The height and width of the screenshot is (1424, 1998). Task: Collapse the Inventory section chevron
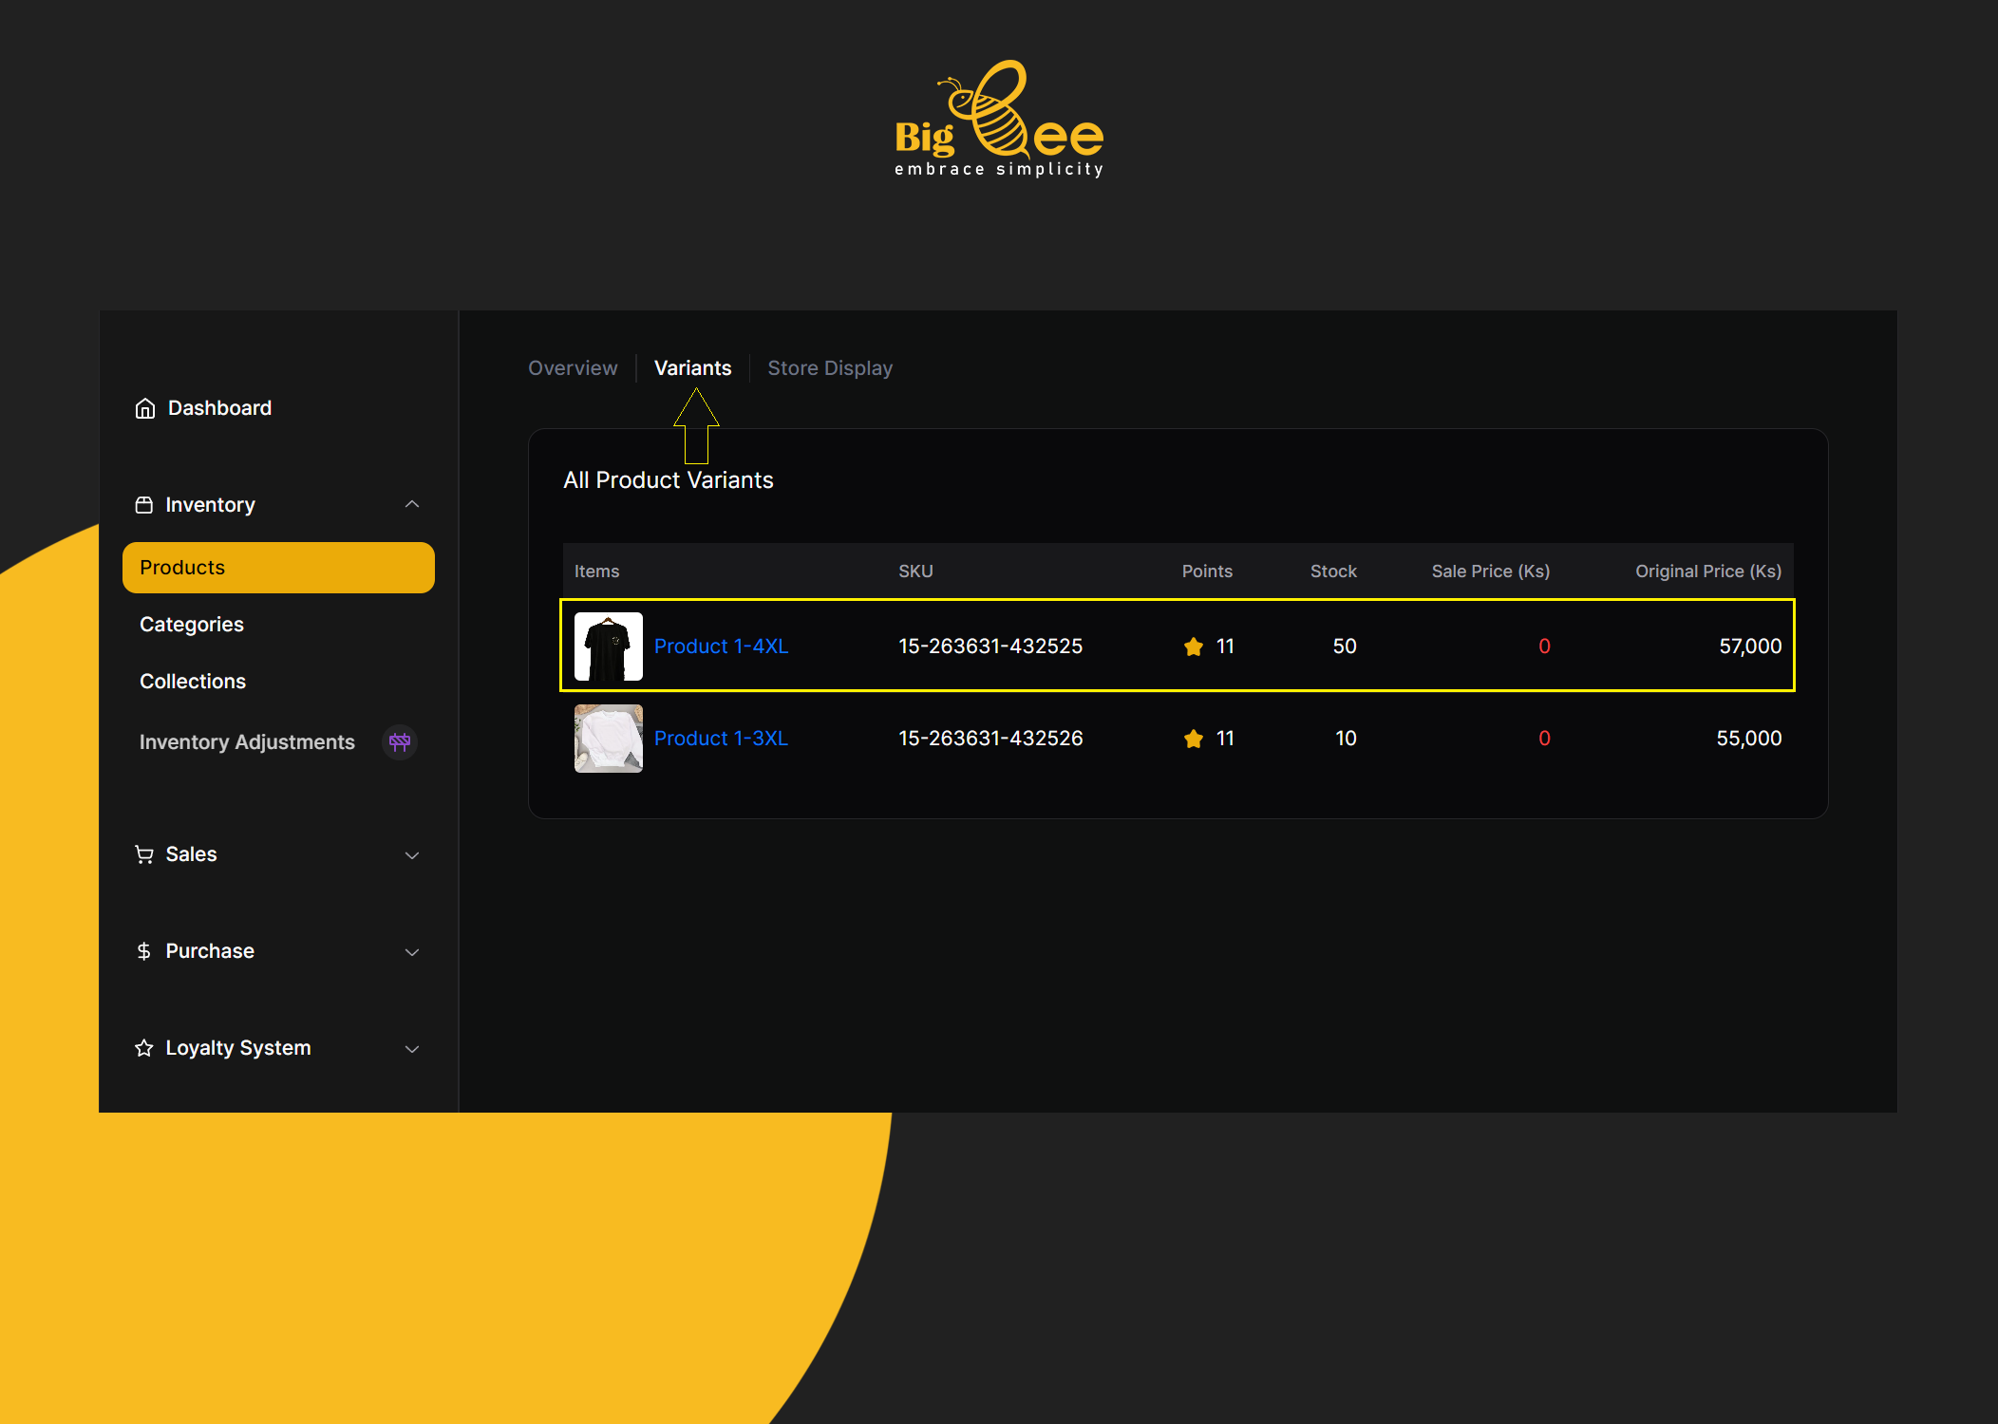pyautogui.click(x=412, y=504)
